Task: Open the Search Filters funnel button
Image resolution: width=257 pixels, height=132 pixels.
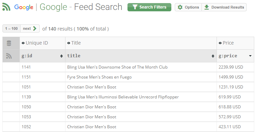Action: (149, 7)
